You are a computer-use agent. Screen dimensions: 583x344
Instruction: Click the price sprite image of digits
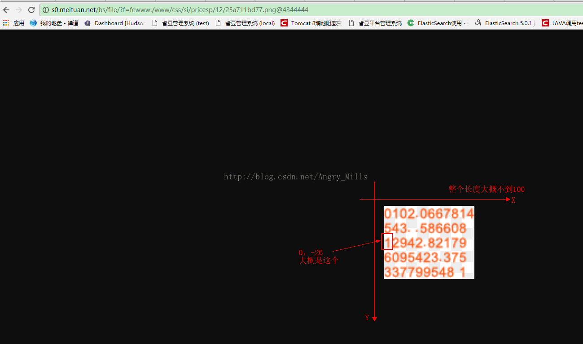[x=429, y=242]
